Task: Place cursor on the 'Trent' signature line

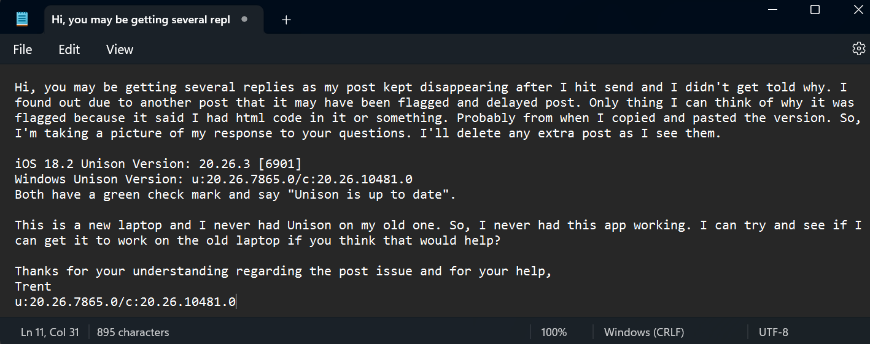Action: (33, 286)
